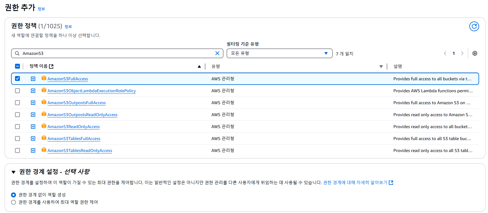Click the AmazonS3TablesReadOnlyAccess cube icon
488x213 pixels.
(44, 150)
